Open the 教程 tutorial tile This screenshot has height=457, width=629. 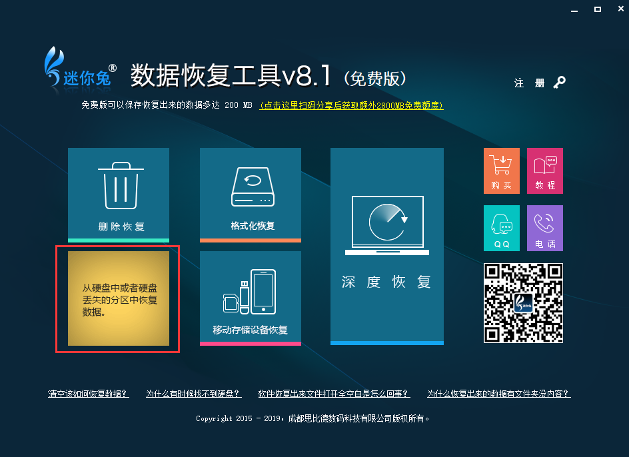[x=545, y=171]
